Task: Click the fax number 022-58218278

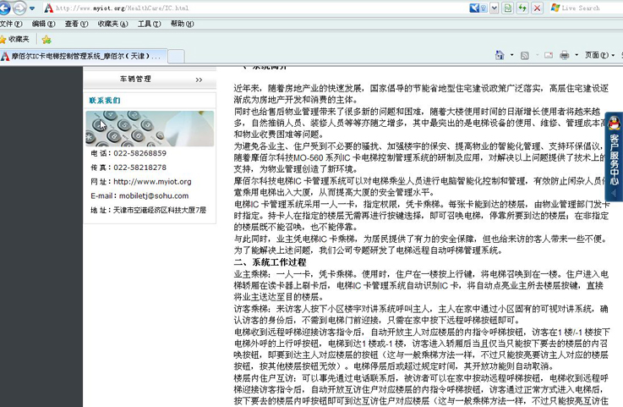Action: coord(139,168)
